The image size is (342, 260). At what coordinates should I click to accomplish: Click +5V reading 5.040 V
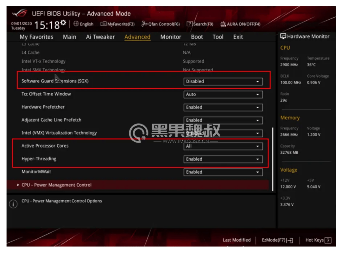point(313,187)
